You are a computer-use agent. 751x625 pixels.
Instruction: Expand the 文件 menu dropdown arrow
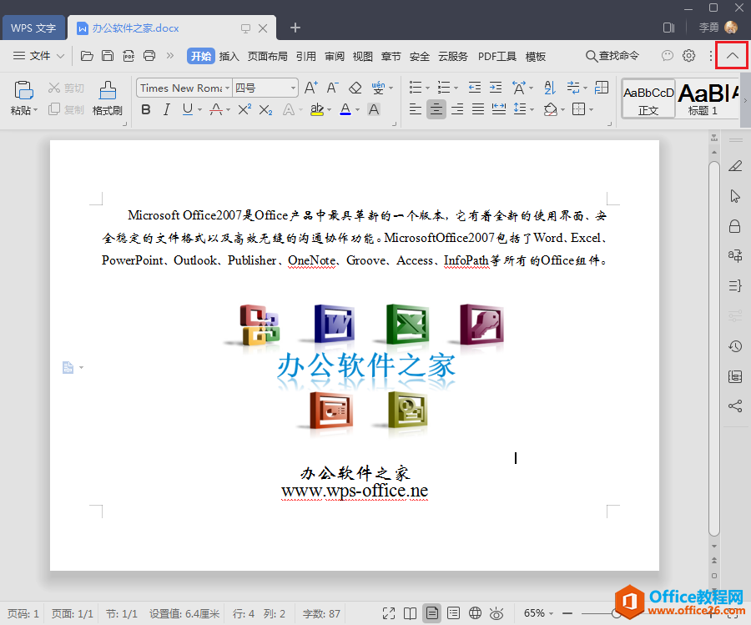pos(60,56)
